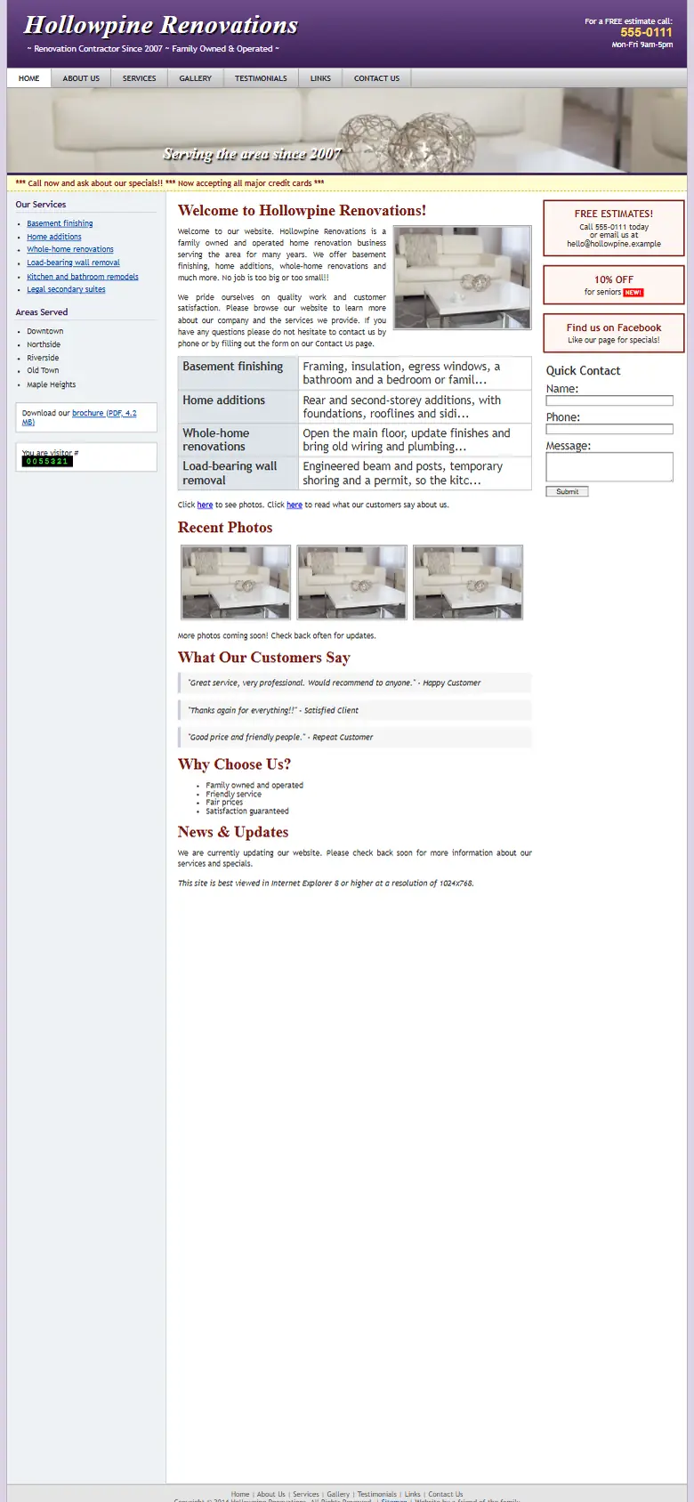This screenshot has height=1502, width=694.
Task: Open the Load-bearing wall removal sidebar link
Action: pyautogui.click(x=73, y=262)
